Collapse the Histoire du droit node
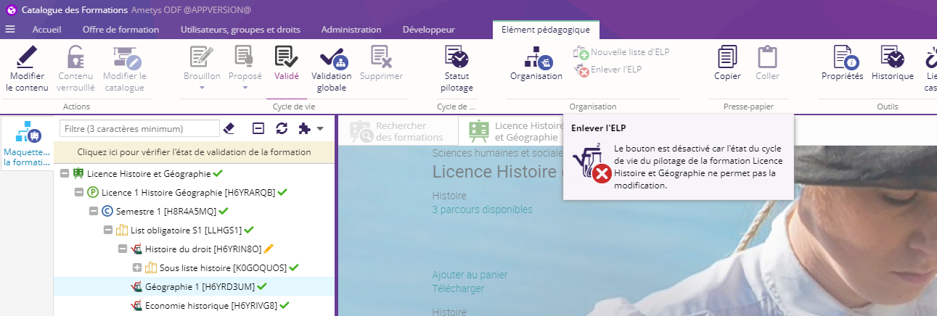937x316 pixels. coord(123,249)
